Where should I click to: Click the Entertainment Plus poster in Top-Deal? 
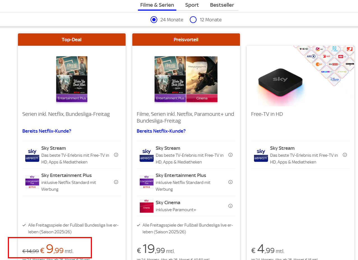[x=72, y=79]
